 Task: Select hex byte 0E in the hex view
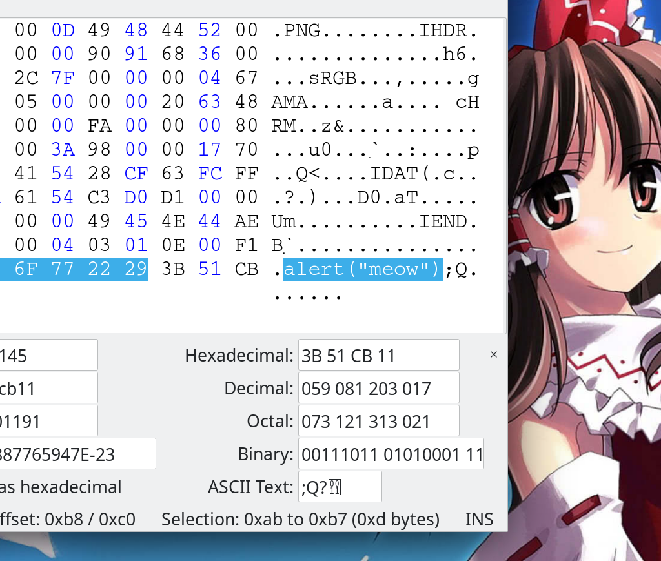coord(173,245)
